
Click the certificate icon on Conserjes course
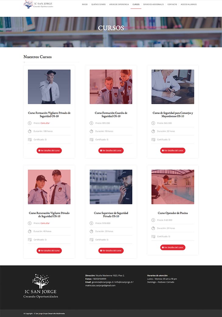click(x=153, y=139)
